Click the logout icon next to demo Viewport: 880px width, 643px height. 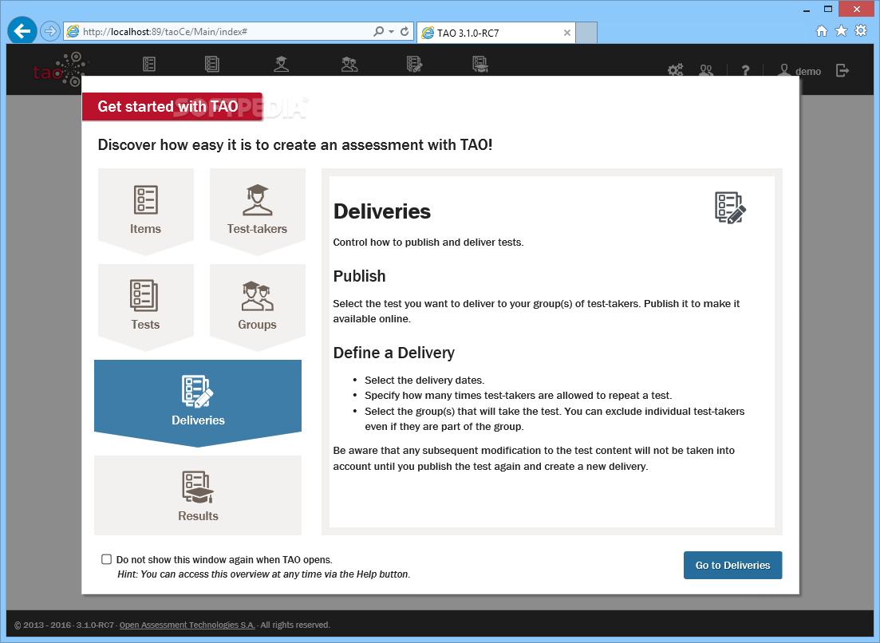point(842,70)
